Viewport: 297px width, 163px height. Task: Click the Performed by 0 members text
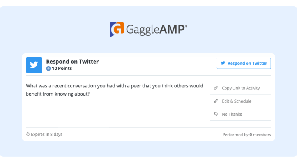click(247, 135)
